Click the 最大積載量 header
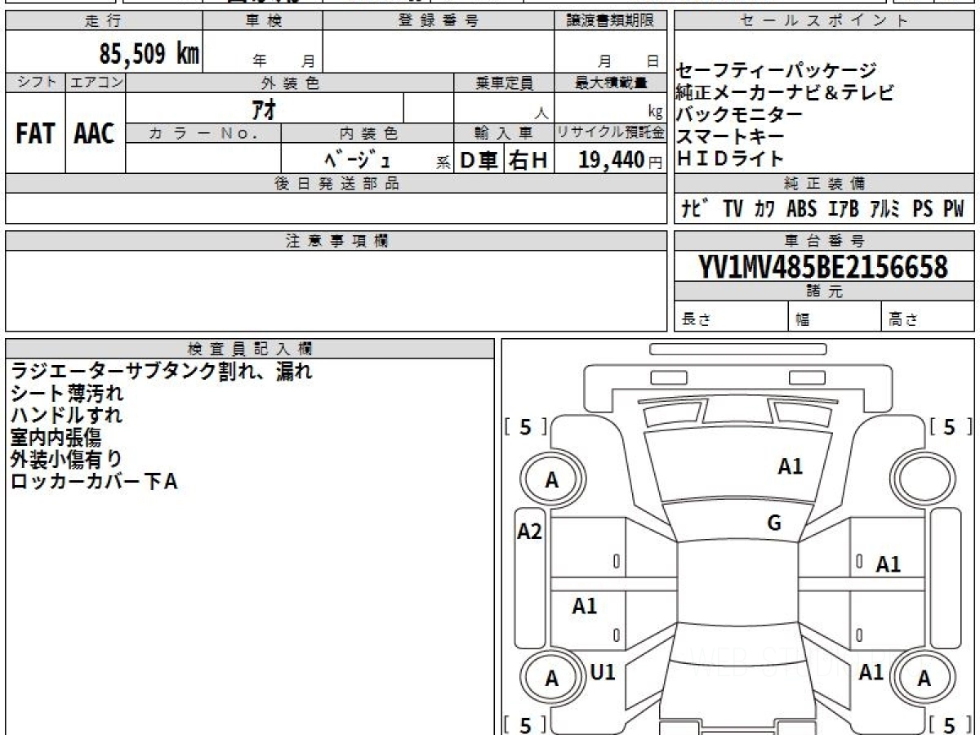Image resolution: width=980 pixels, height=735 pixels. click(x=611, y=82)
